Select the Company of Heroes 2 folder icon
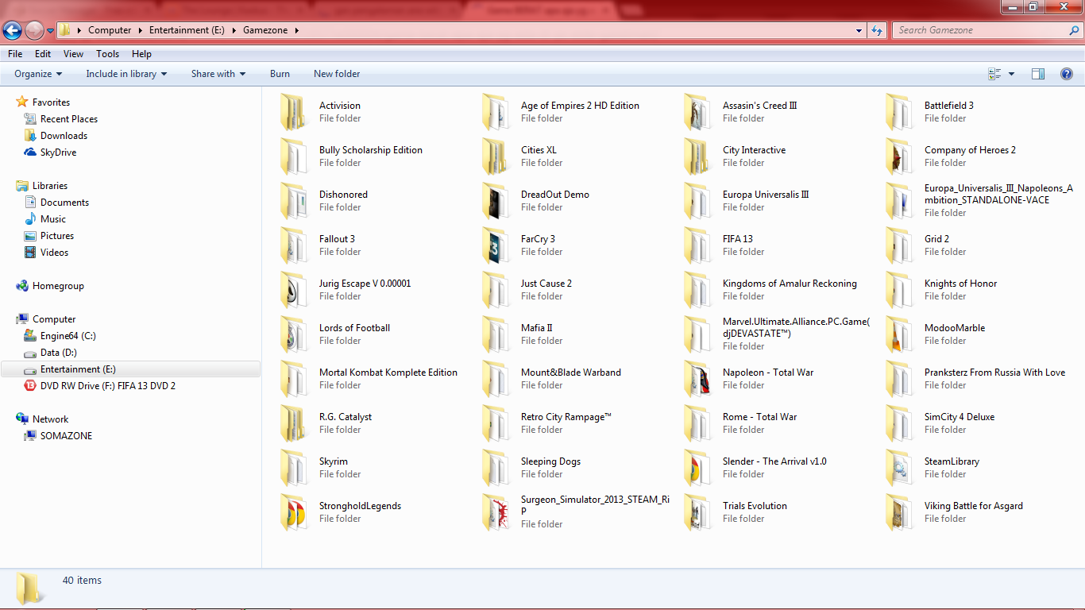Image resolution: width=1085 pixels, height=610 pixels. [x=899, y=156]
